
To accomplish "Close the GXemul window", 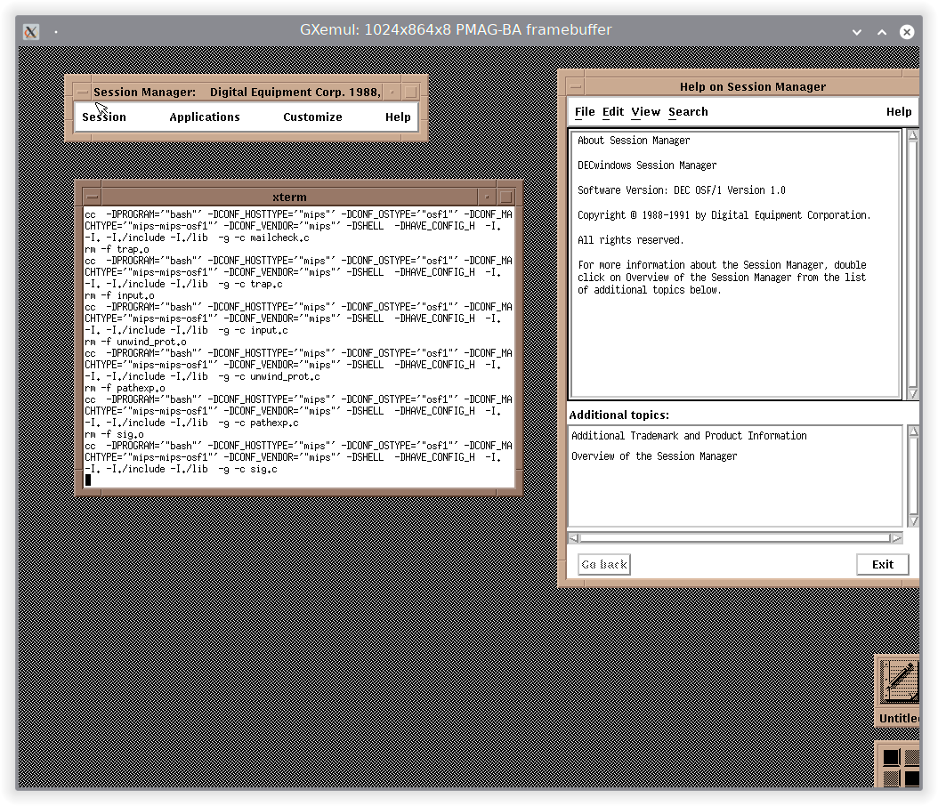I will [x=907, y=32].
